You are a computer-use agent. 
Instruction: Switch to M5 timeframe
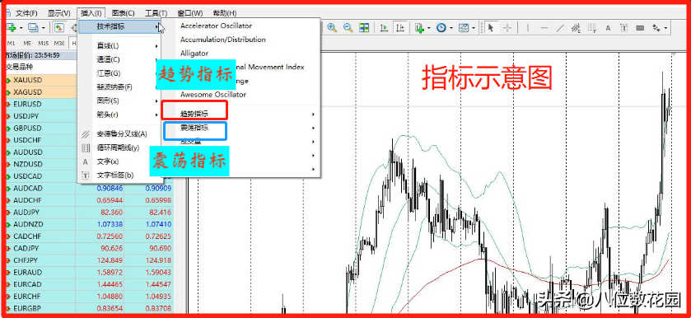tap(27, 43)
